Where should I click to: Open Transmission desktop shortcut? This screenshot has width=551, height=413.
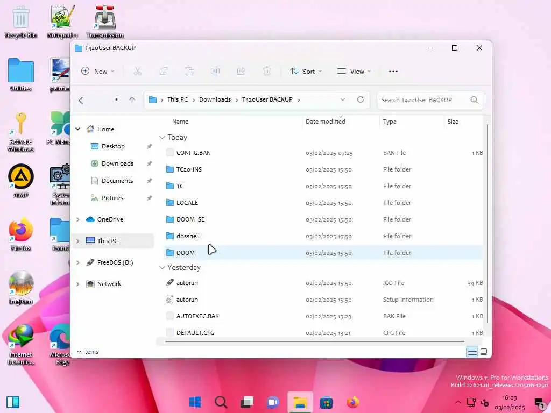point(105,22)
